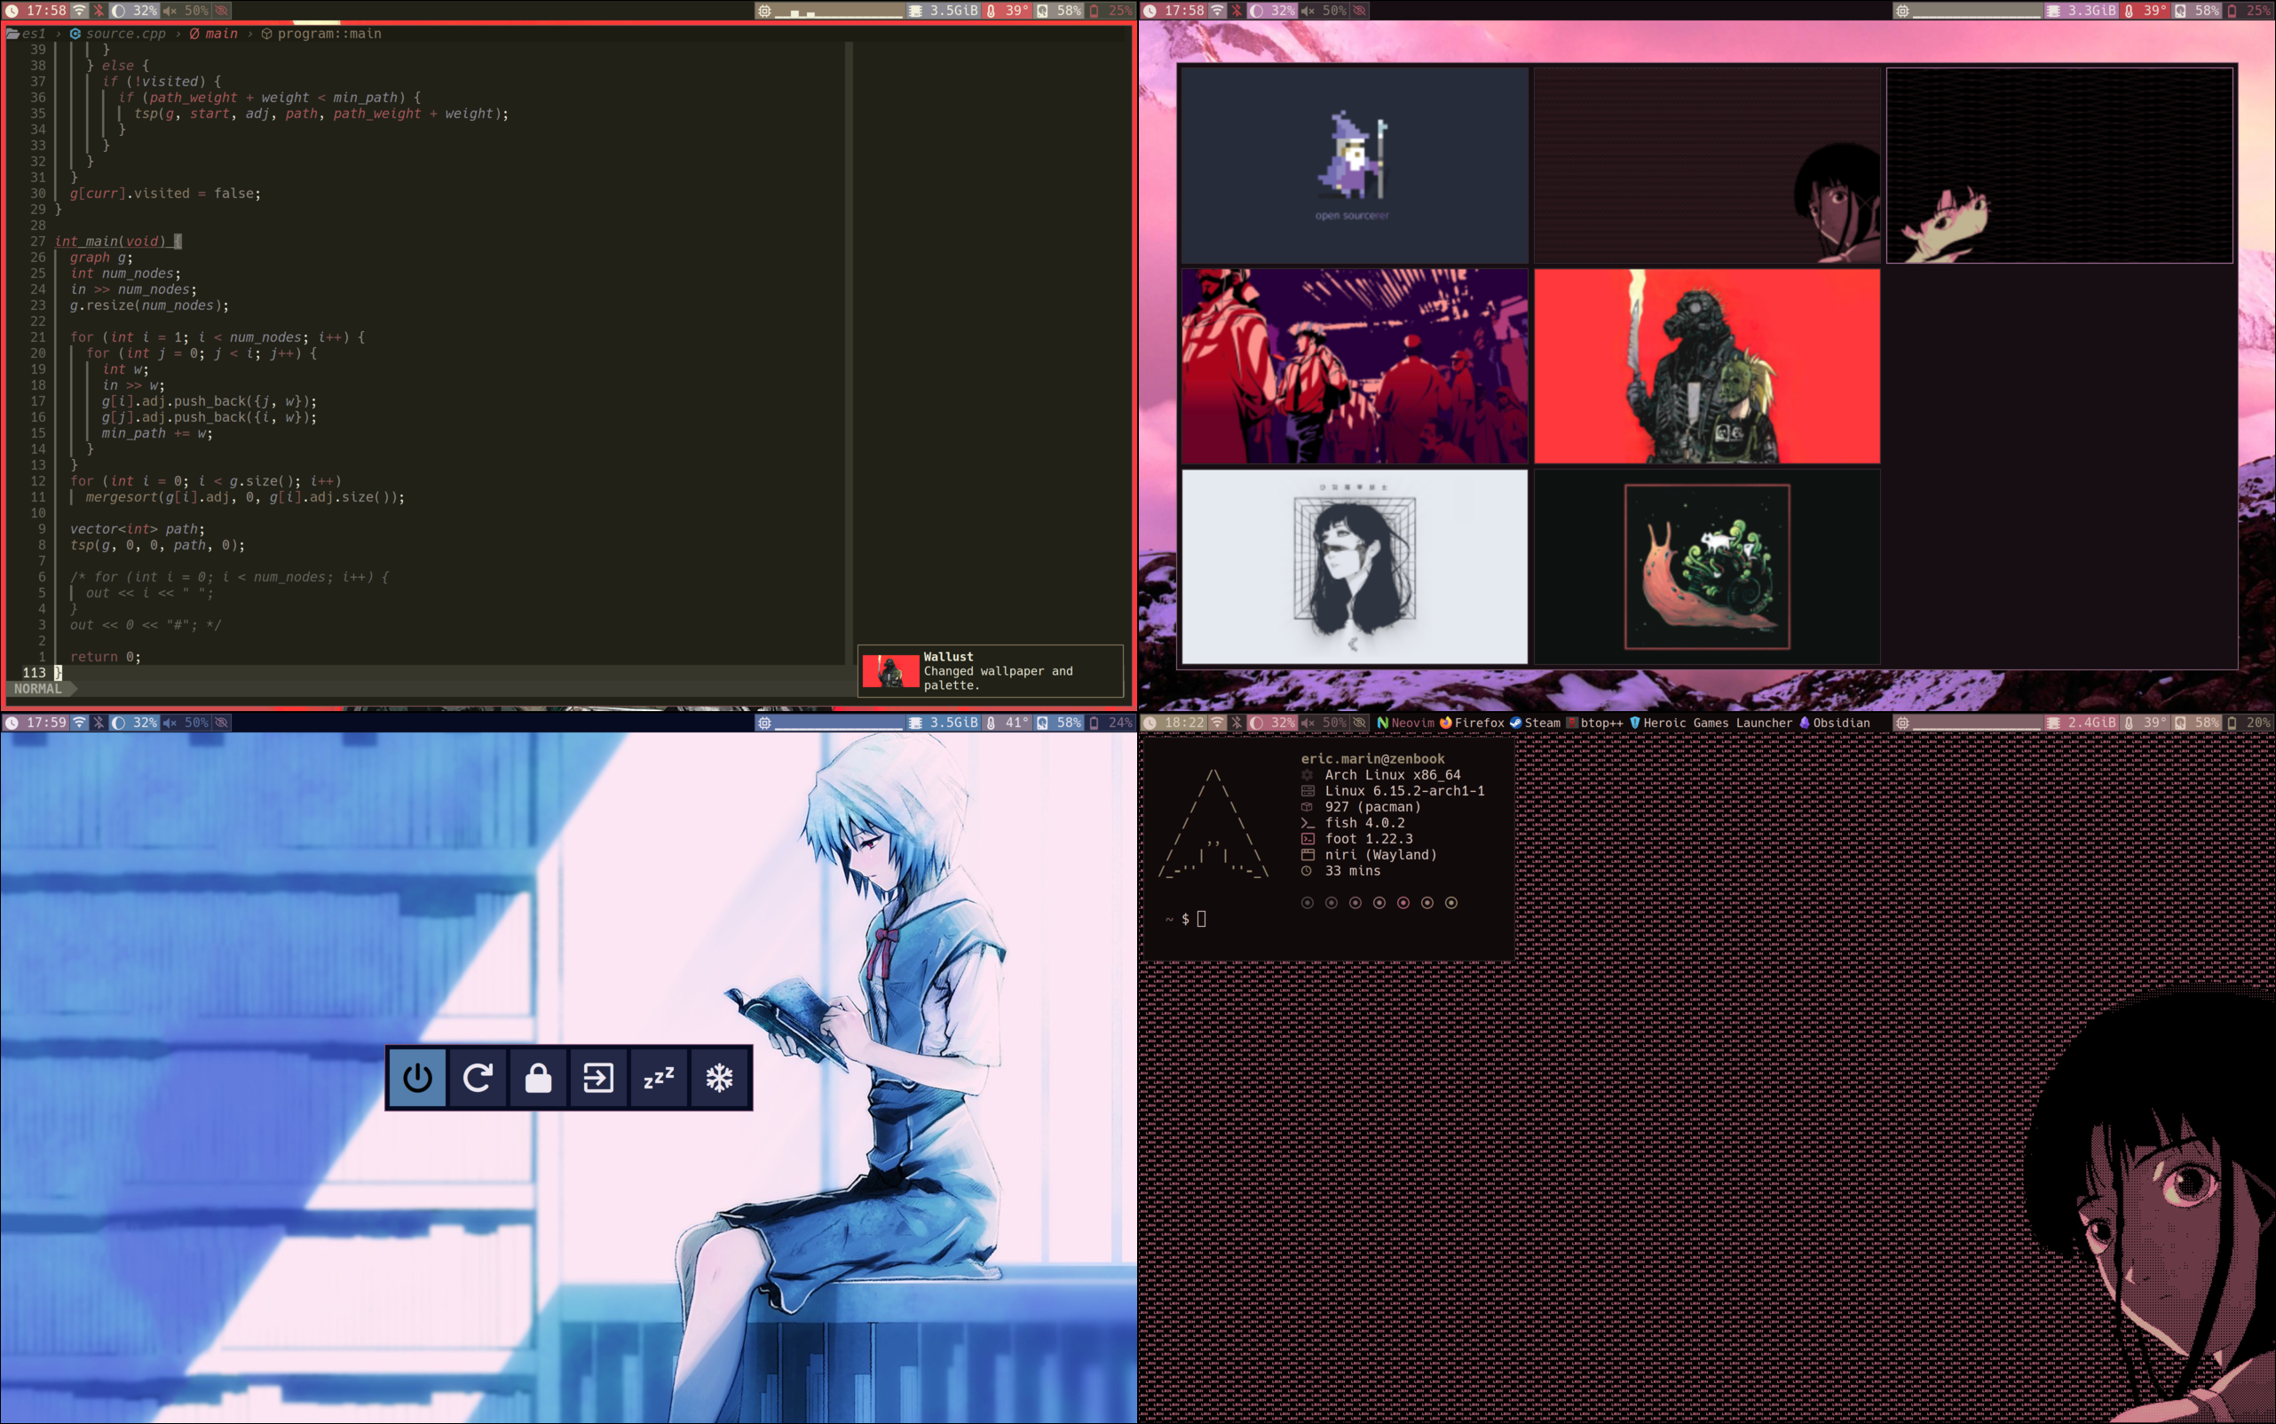Click the 17:59 clock in the bar
The image size is (2276, 1424).
(x=36, y=723)
